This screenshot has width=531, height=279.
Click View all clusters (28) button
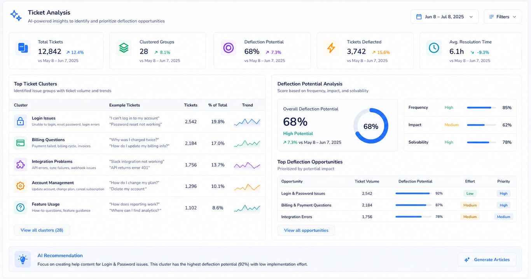point(42,230)
